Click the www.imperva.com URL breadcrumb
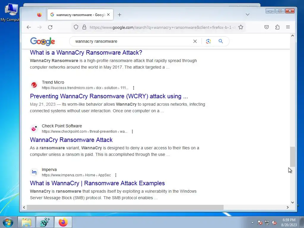Image resolution: width=304 pixels, height=228 pixels. (x=76, y=175)
